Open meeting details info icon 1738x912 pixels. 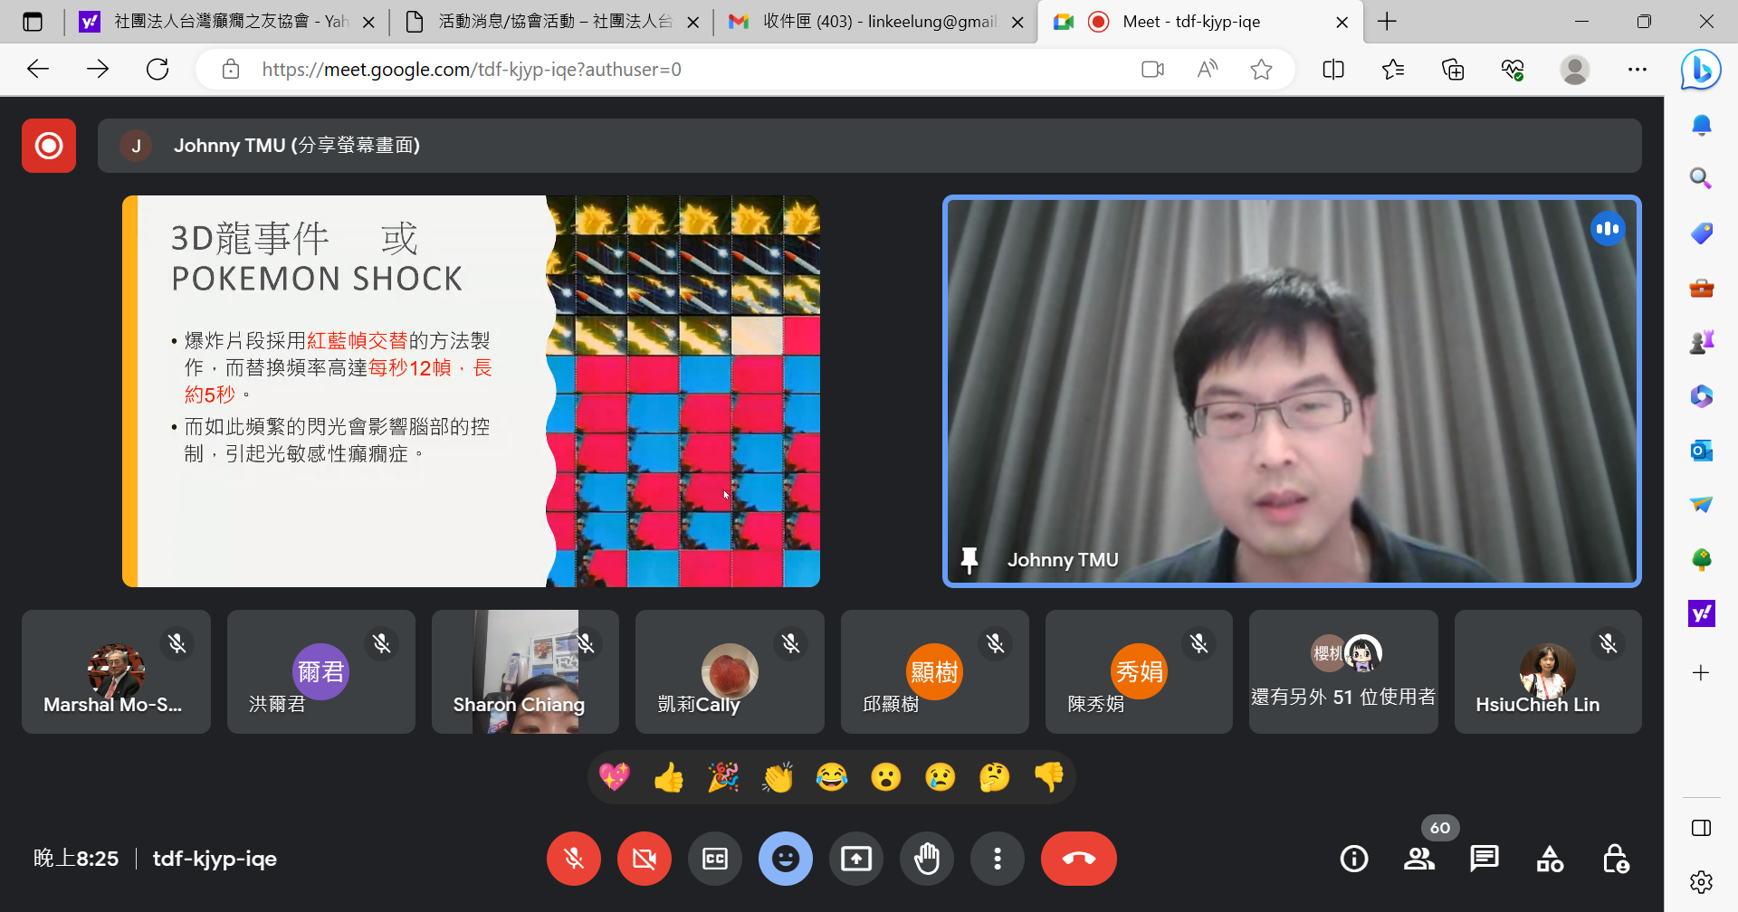coord(1354,859)
